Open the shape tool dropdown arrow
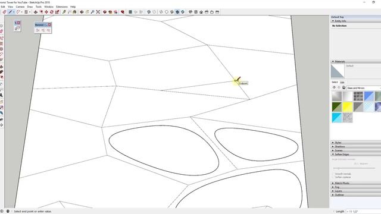 click(x=30, y=12)
